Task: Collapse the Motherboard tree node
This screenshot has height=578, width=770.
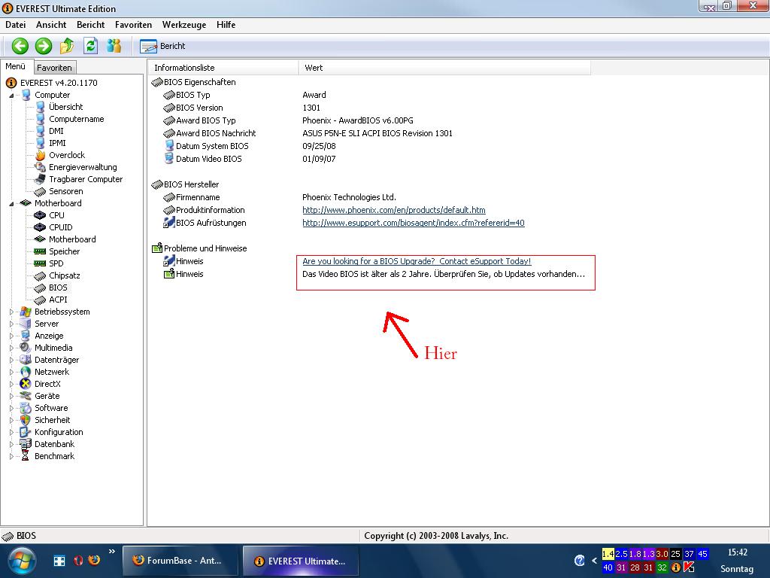Action: coord(11,203)
